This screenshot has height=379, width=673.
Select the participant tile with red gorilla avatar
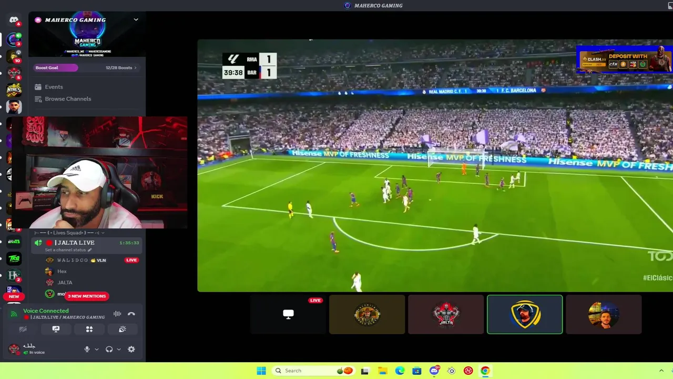[x=446, y=314]
